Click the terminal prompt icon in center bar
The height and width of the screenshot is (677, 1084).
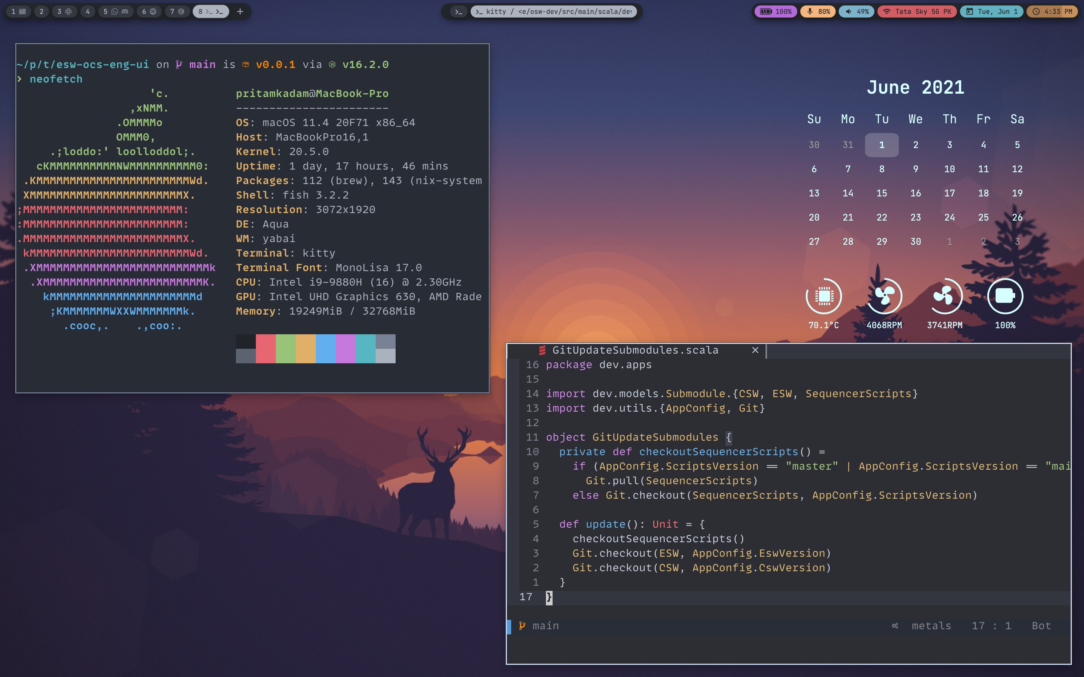coord(458,12)
